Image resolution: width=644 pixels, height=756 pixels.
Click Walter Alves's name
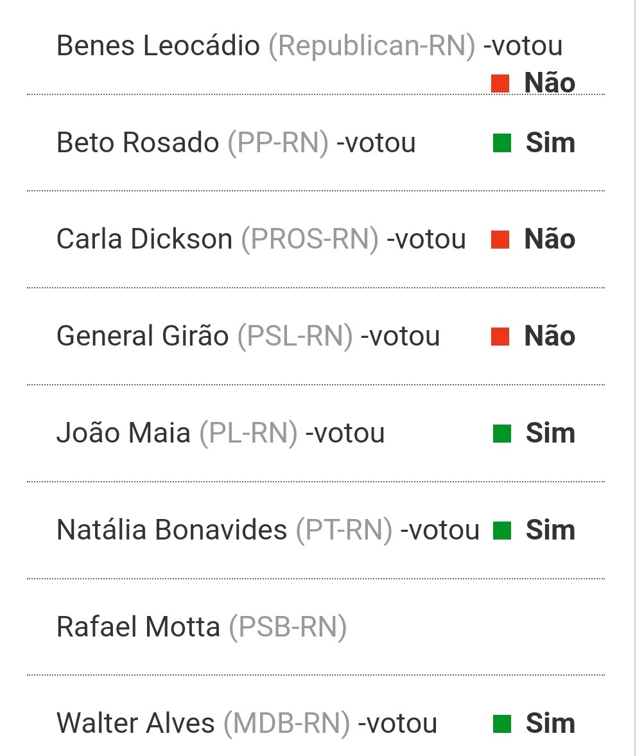[x=135, y=723]
